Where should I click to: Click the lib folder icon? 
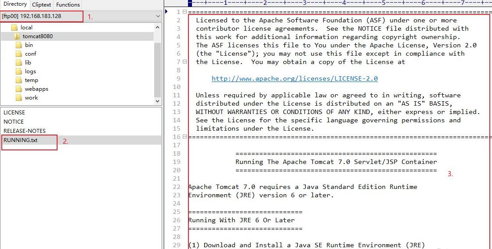click(19, 62)
